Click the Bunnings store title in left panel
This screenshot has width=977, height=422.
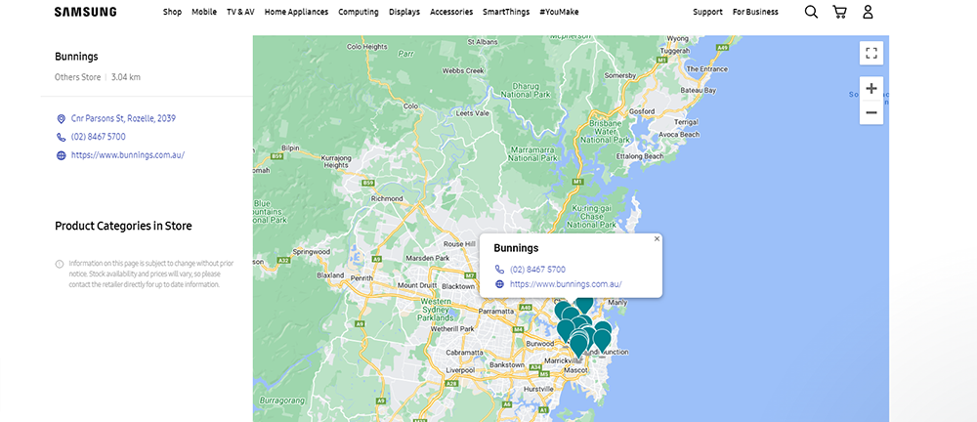[76, 57]
